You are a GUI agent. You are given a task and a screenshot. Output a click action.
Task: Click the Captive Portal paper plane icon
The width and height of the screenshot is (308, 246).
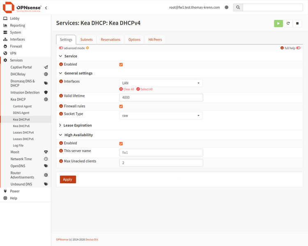(x=46, y=67)
